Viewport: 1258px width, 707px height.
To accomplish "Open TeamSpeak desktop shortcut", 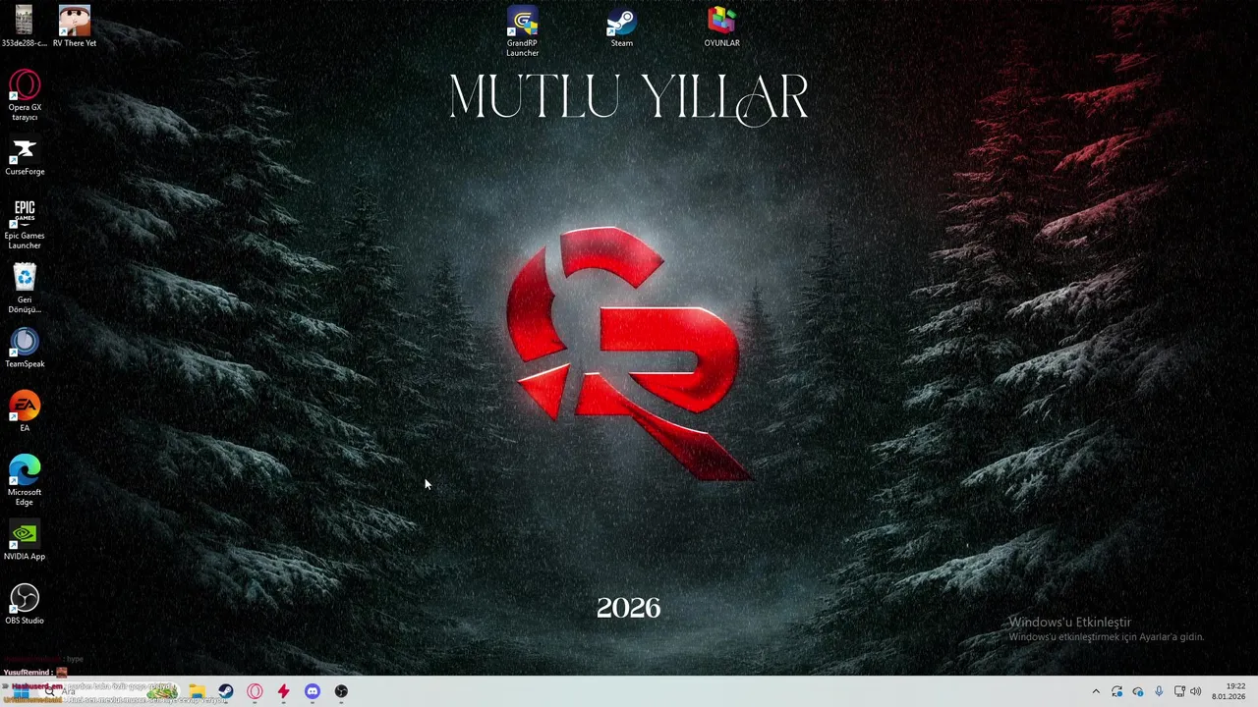I will click(x=25, y=349).
